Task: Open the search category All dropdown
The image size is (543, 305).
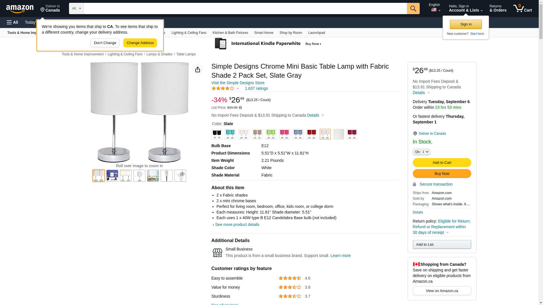Action: point(76,8)
